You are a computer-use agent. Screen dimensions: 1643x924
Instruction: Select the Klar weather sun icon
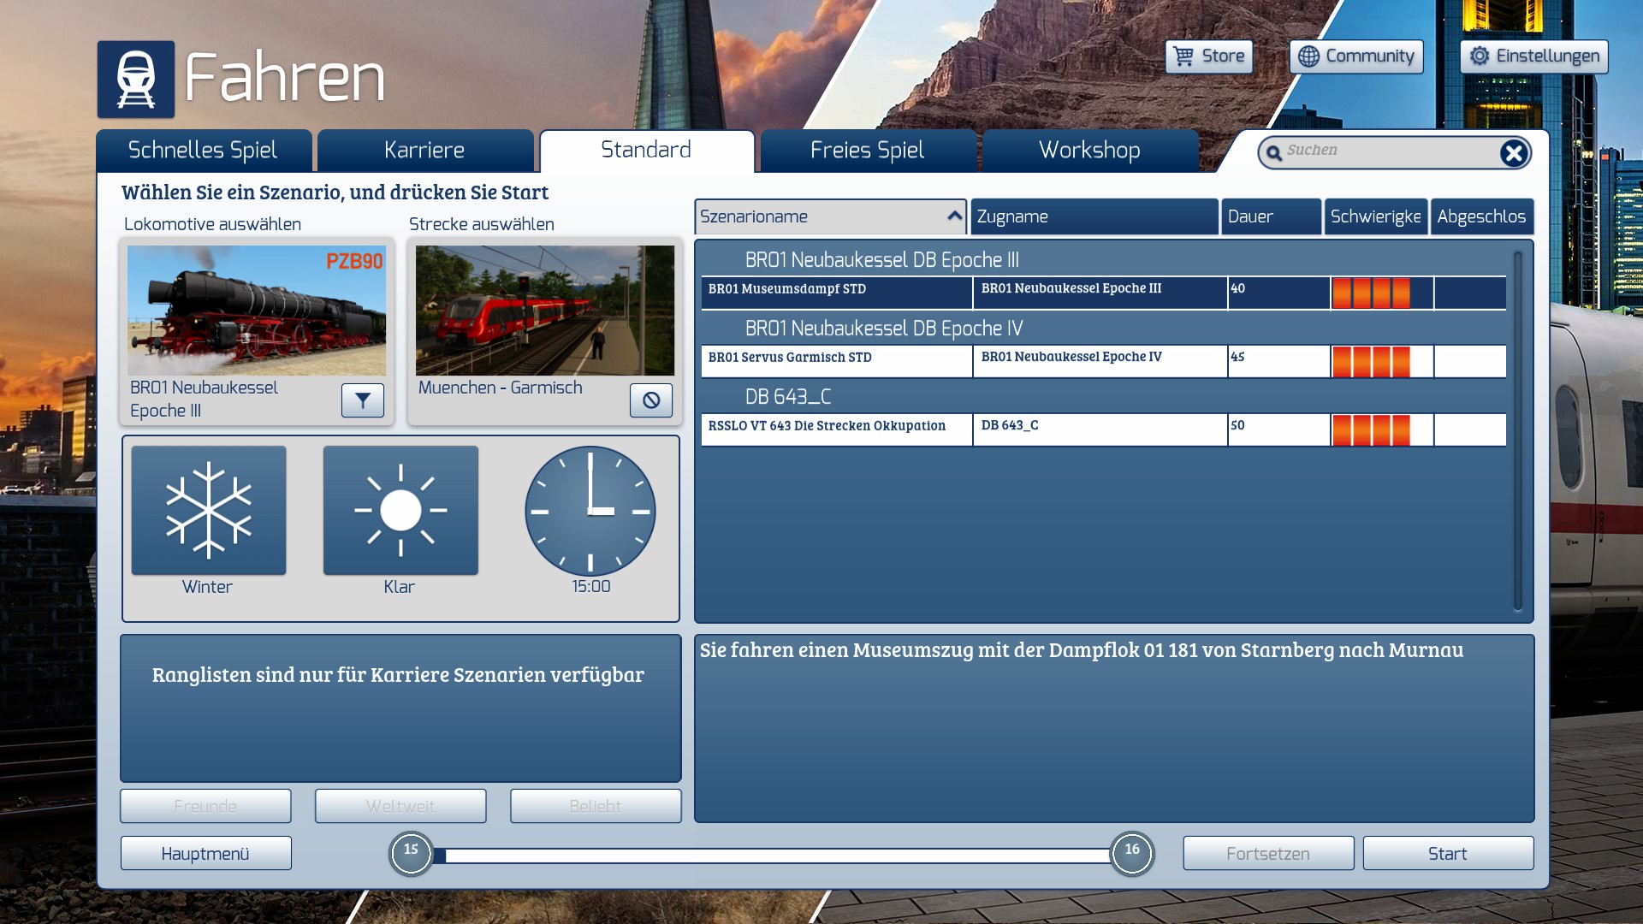coord(400,511)
